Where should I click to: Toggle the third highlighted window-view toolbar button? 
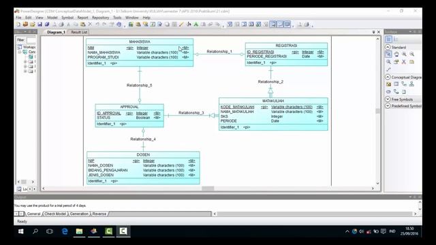pos(287,24)
